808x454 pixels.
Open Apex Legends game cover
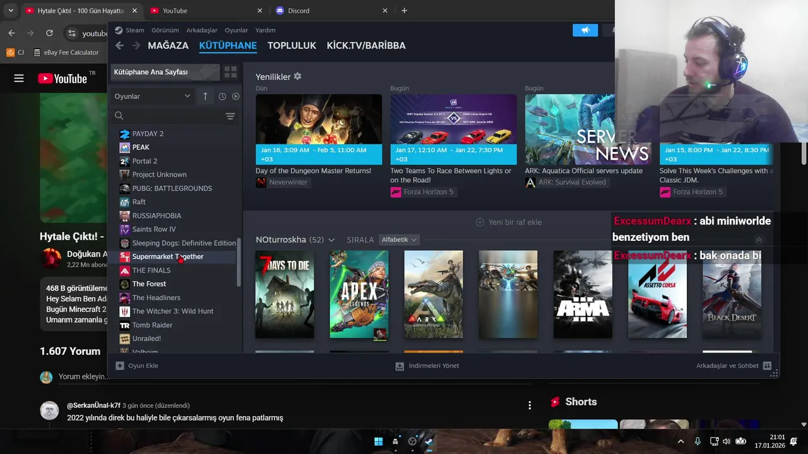point(359,294)
